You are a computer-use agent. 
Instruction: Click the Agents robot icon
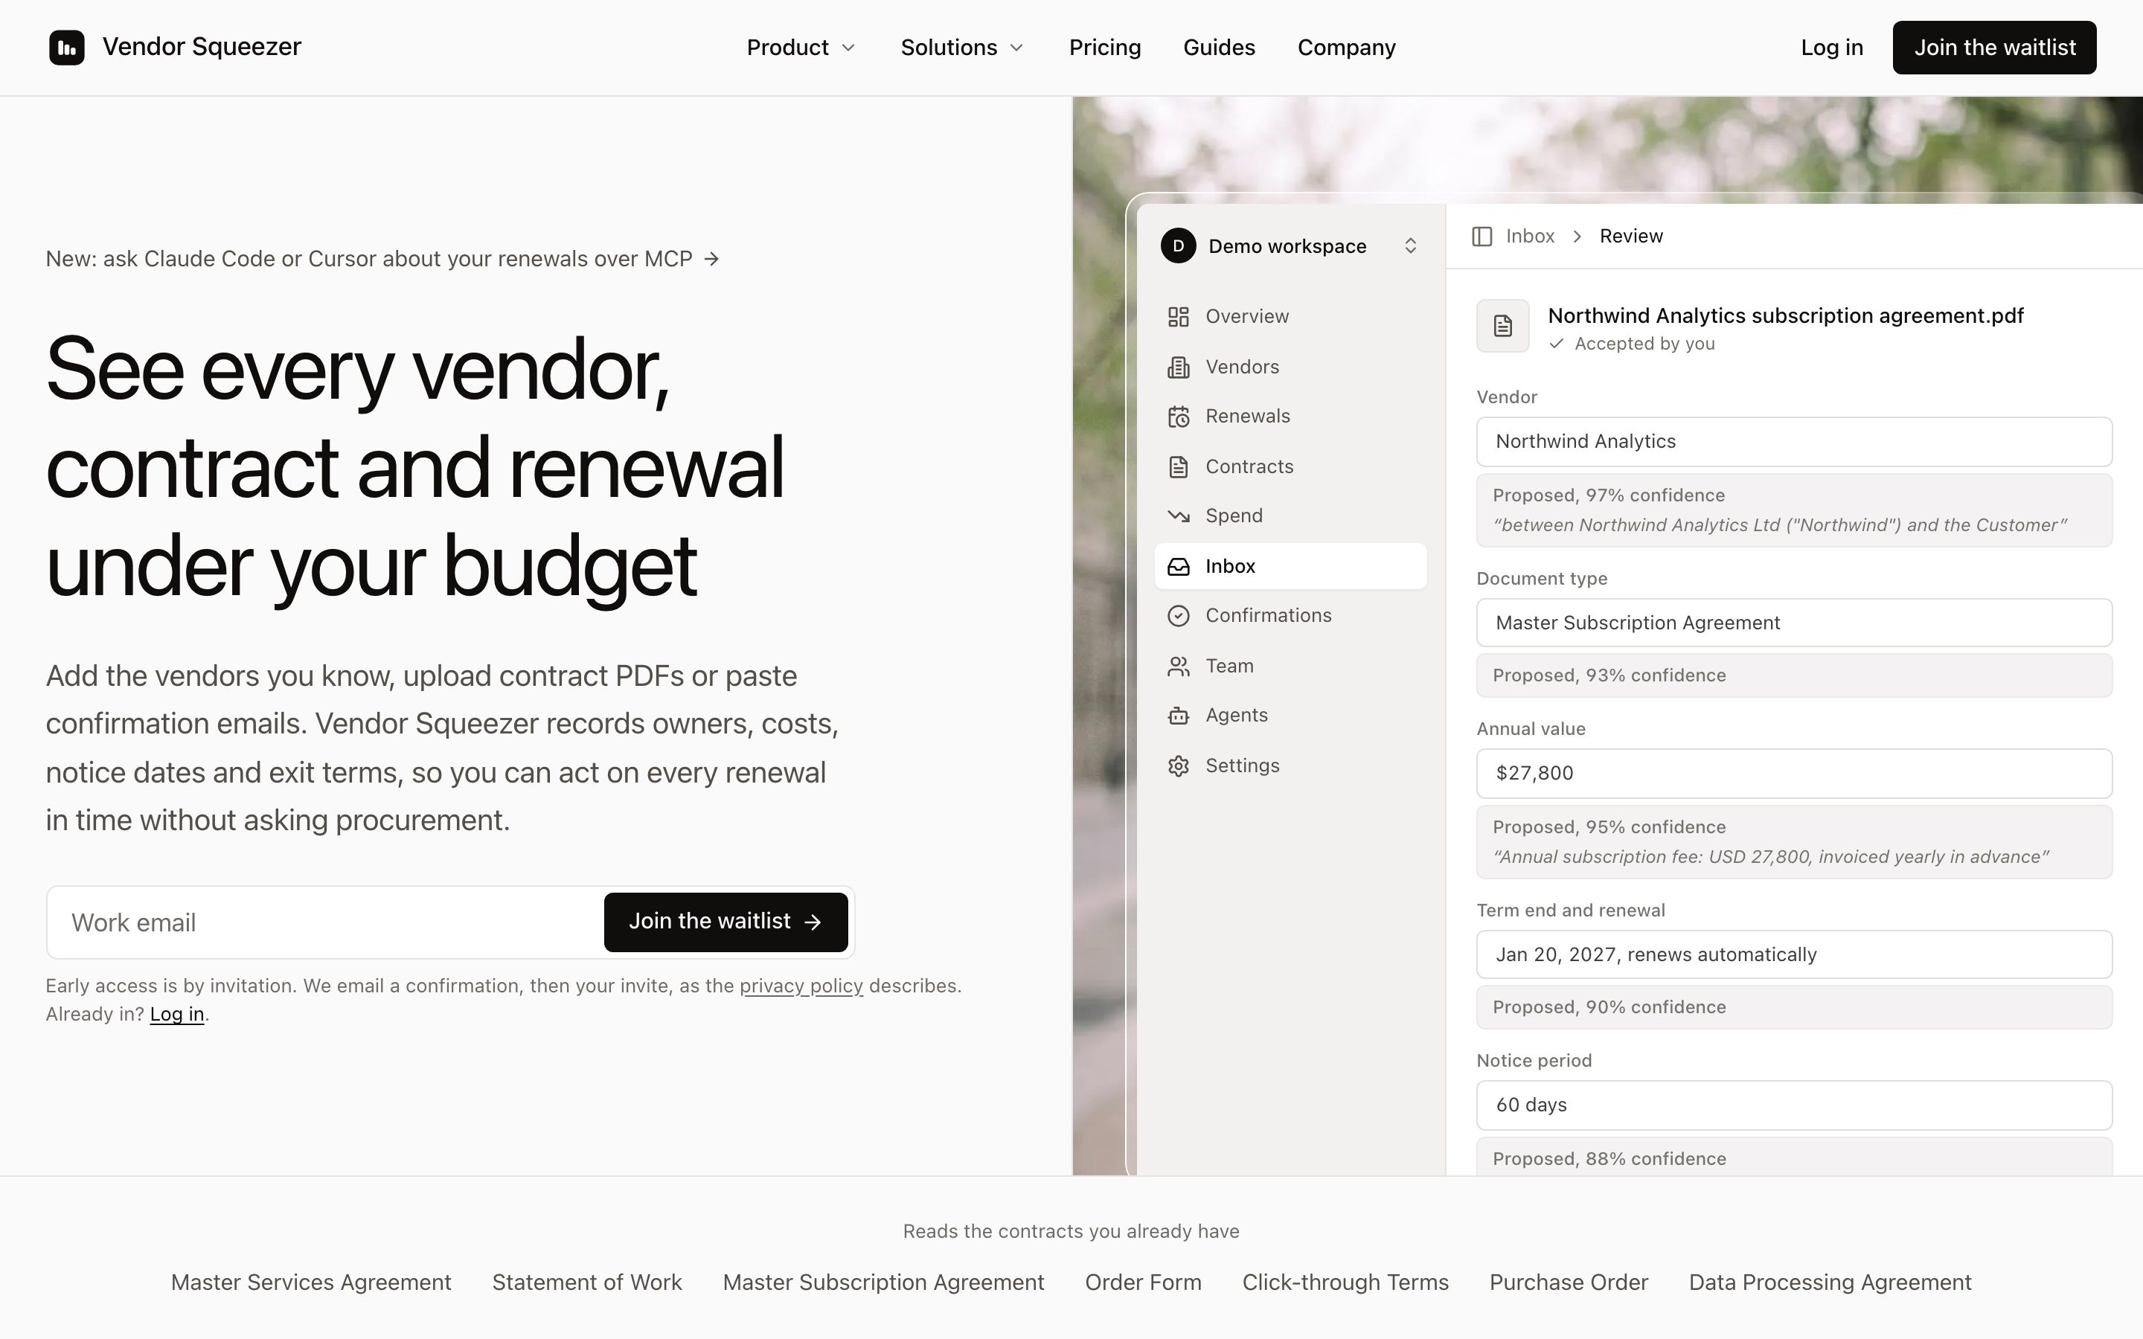(1178, 716)
